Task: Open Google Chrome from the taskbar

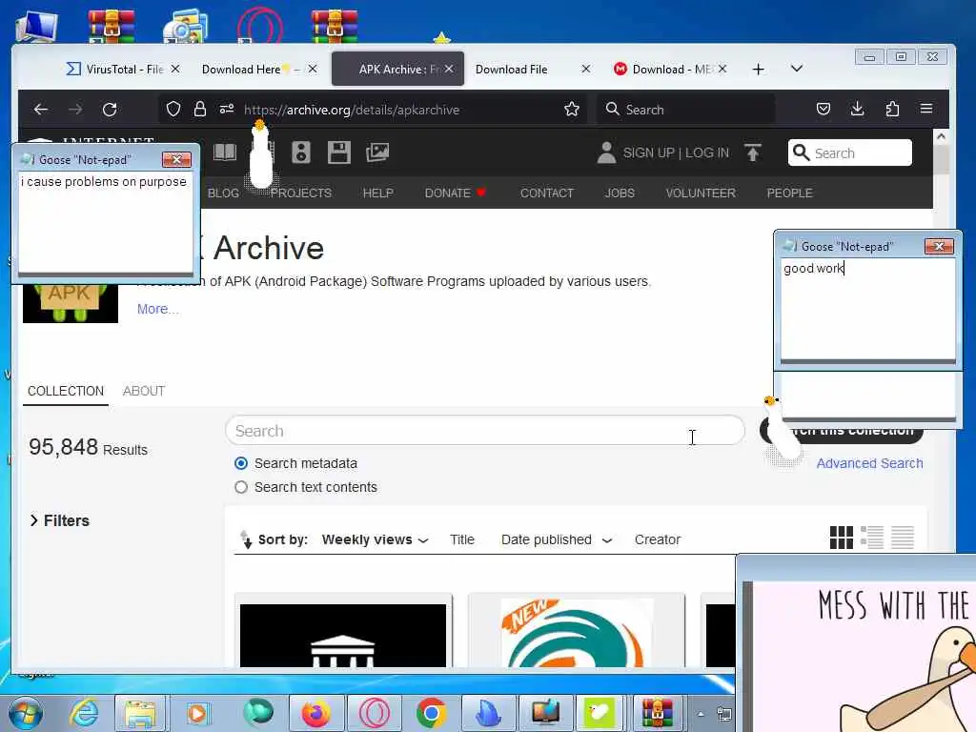Action: tap(431, 713)
